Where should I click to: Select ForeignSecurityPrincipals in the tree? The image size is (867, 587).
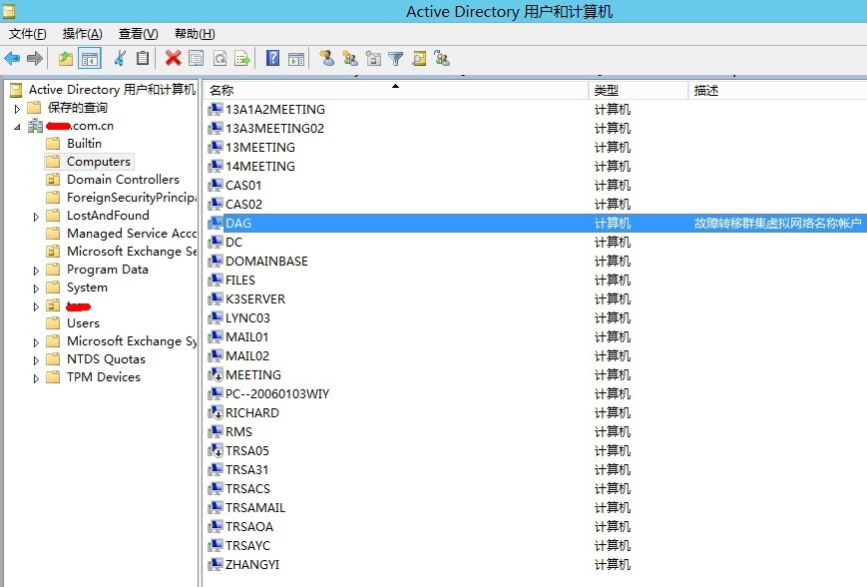131,198
